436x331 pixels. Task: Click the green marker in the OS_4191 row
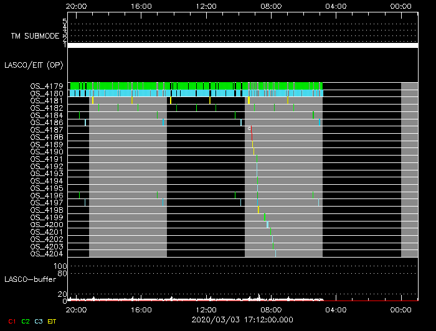[x=257, y=159]
